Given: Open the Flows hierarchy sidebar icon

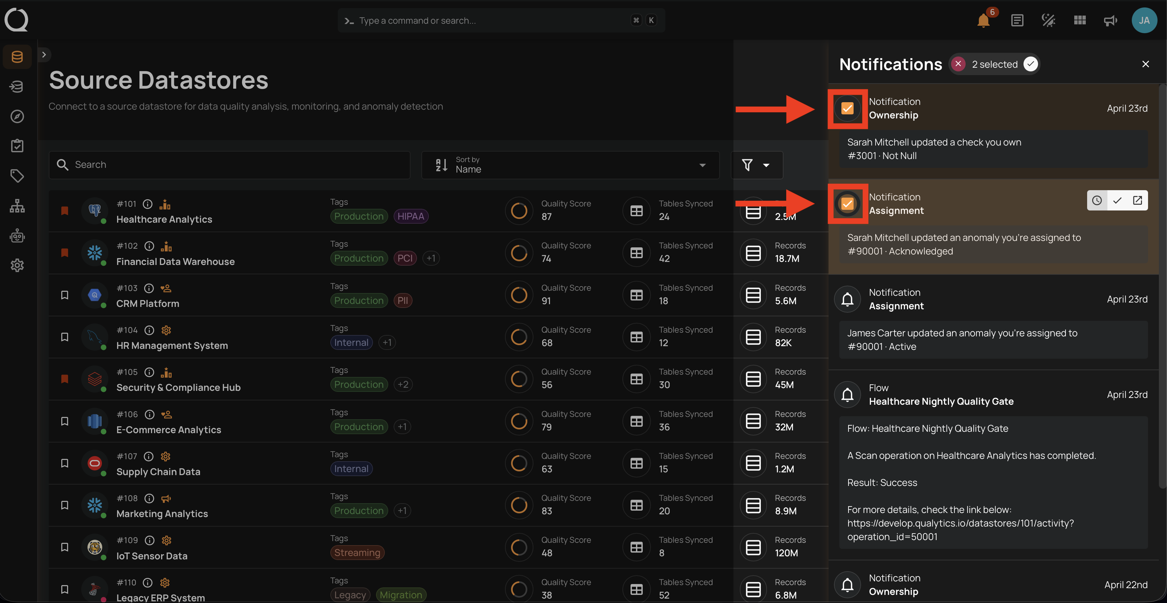Looking at the screenshot, I should [x=17, y=206].
